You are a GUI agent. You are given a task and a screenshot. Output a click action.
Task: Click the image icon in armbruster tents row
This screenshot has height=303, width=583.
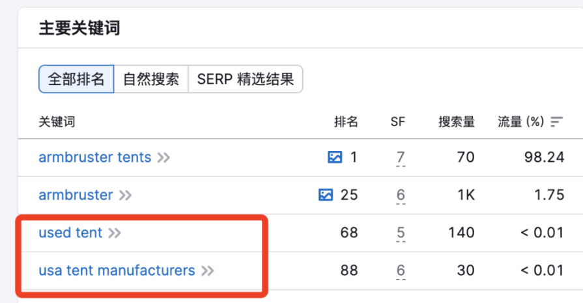point(335,157)
